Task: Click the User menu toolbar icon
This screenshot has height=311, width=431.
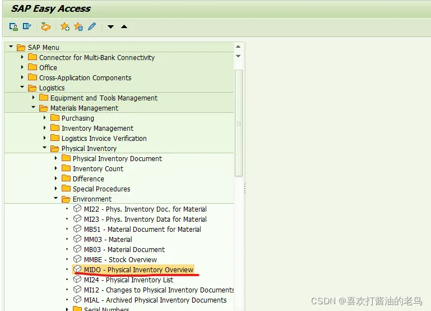Action: (13, 27)
